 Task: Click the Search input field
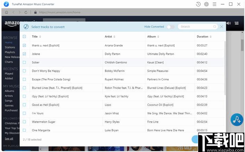coord(198,27)
